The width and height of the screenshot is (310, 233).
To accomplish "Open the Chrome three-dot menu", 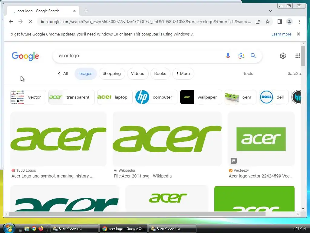I will point(299,22).
